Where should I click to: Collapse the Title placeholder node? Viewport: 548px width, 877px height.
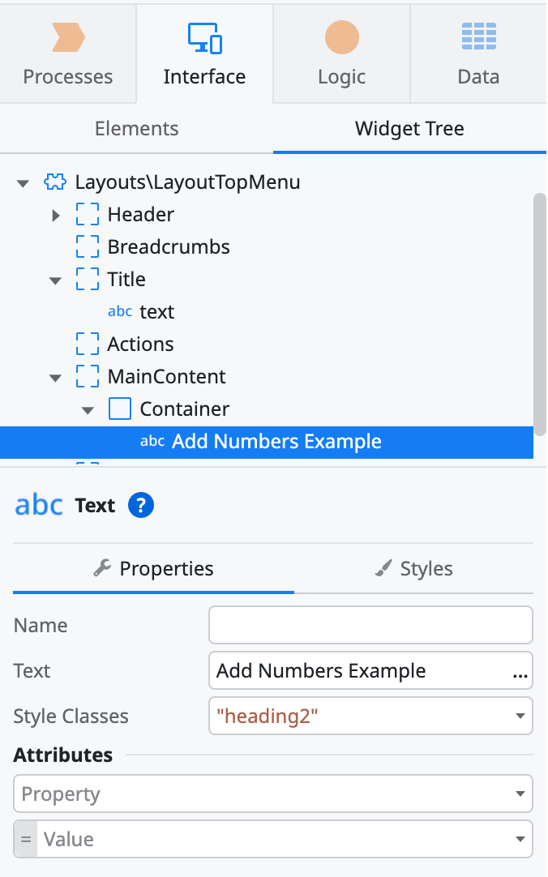55,280
